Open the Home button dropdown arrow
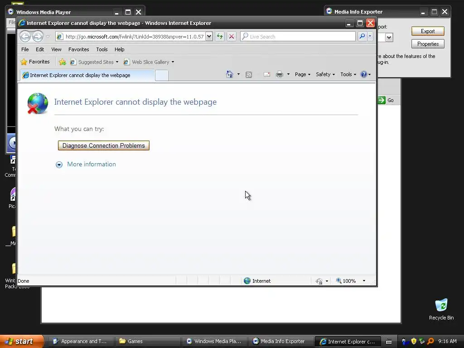Screen dimensions: 464x348 pyautogui.click(x=238, y=74)
